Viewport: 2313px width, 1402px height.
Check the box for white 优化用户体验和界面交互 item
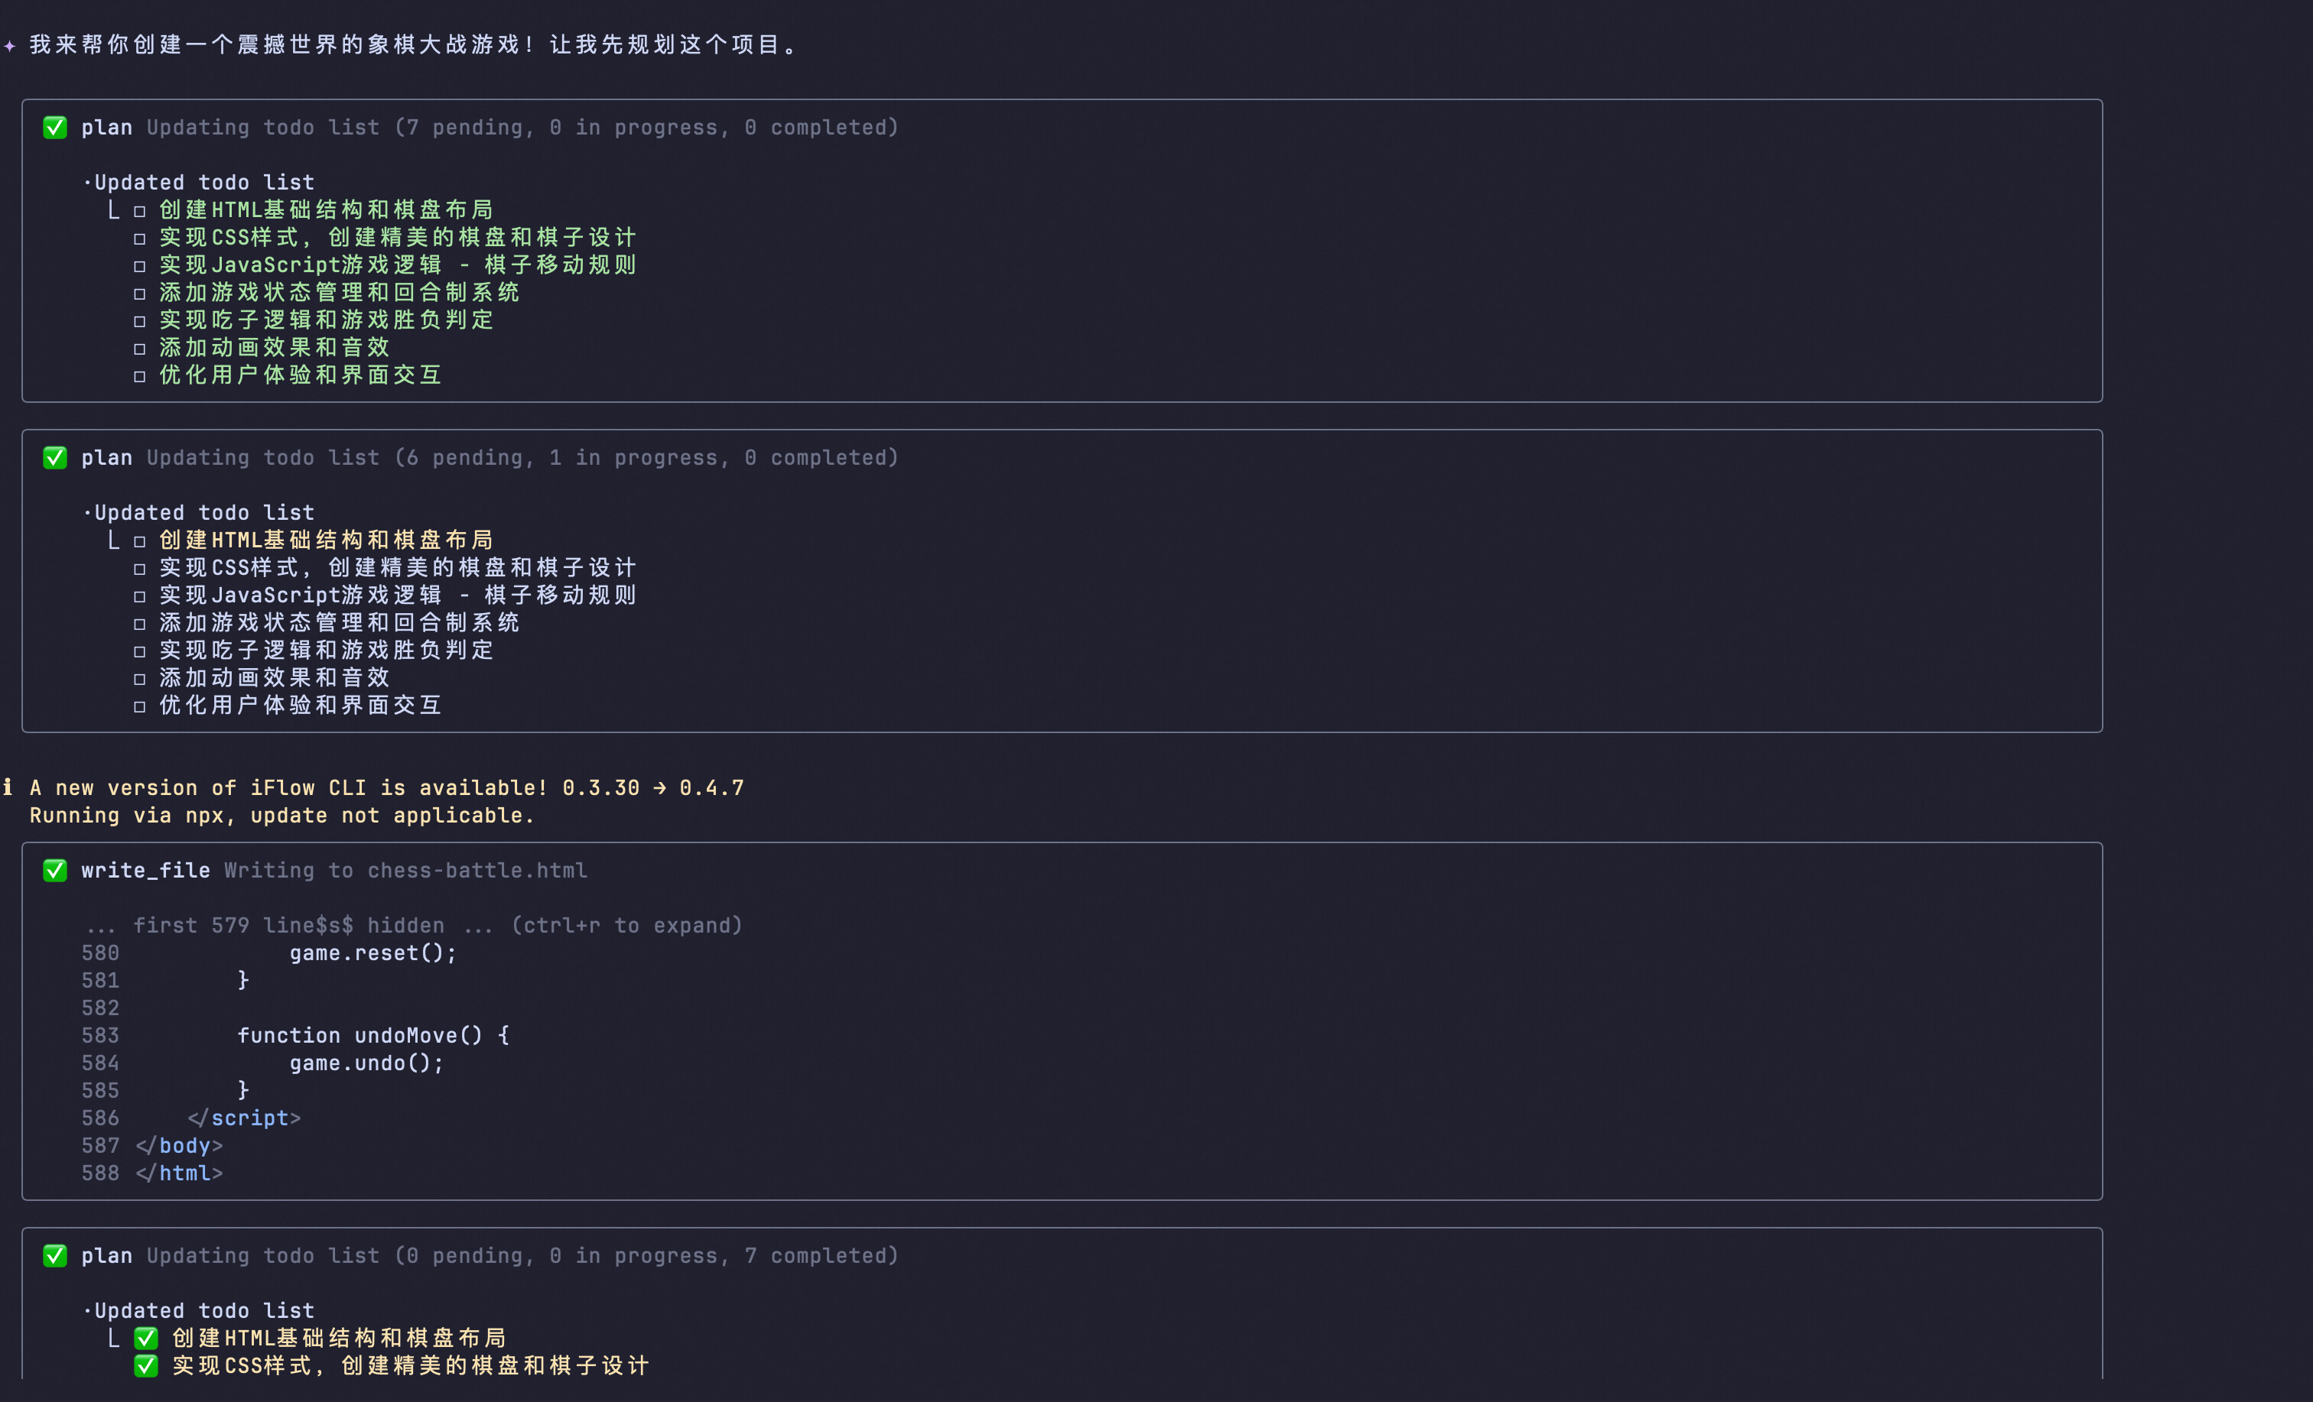click(x=140, y=706)
